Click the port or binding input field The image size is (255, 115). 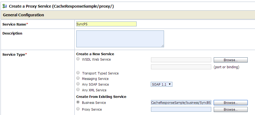(181, 67)
